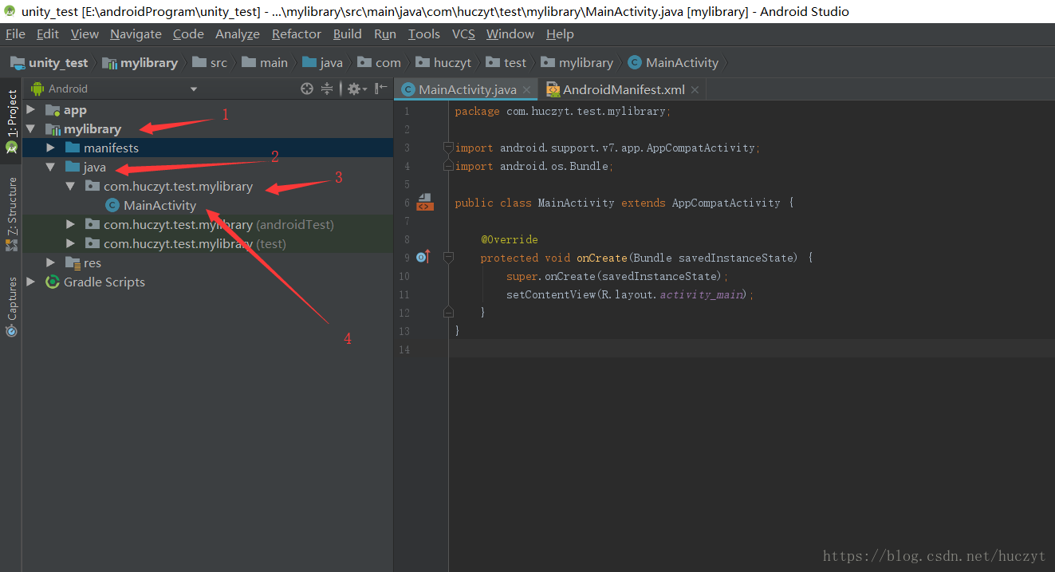Image resolution: width=1055 pixels, height=572 pixels.
Task: Click the Android Studio icon in the title bar
Action: [10, 11]
